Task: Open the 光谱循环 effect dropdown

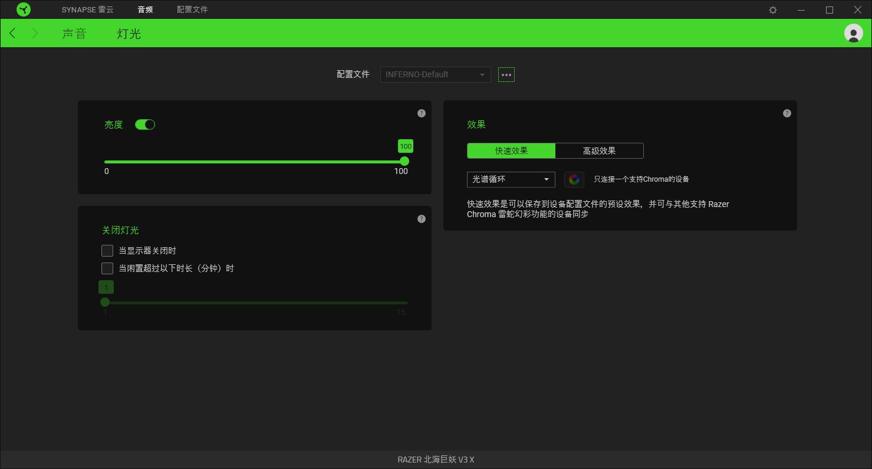Action: [511, 179]
